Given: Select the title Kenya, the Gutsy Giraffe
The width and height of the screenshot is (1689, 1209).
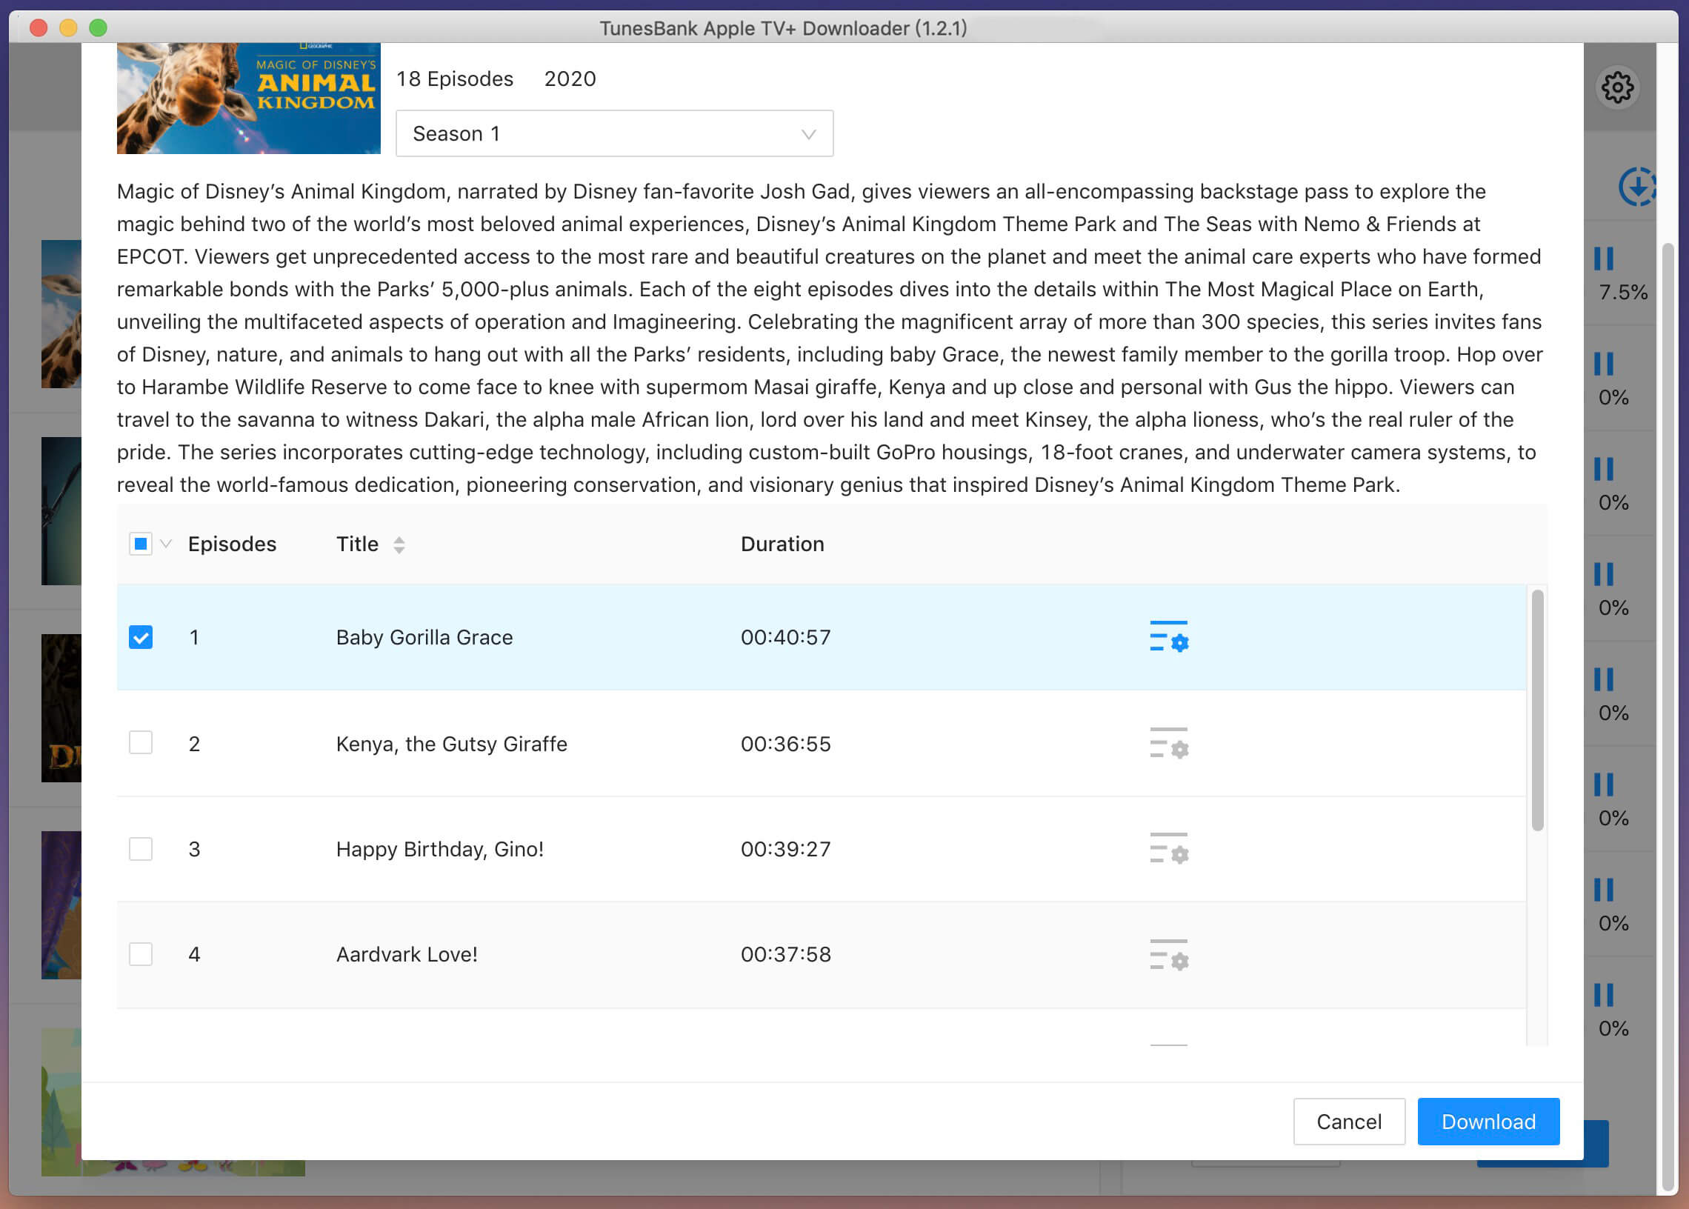Looking at the screenshot, I should [x=452, y=744].
